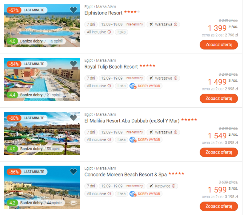Screen dimensions: 243x215
Task: Open Concorde Moreen Beach Resort & Spa link
Action: 125,175
